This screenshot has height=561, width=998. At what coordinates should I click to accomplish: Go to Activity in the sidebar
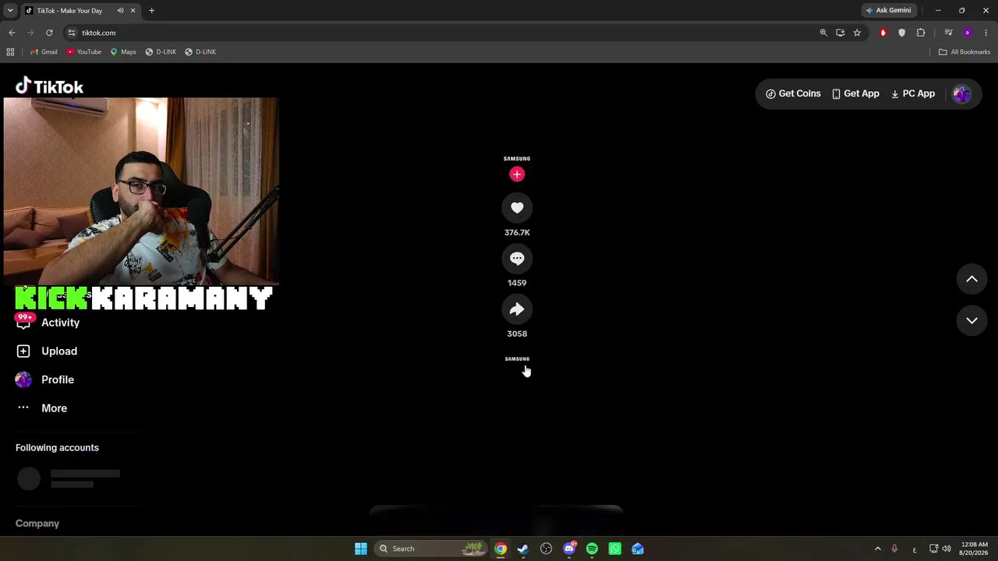(60, 323)
